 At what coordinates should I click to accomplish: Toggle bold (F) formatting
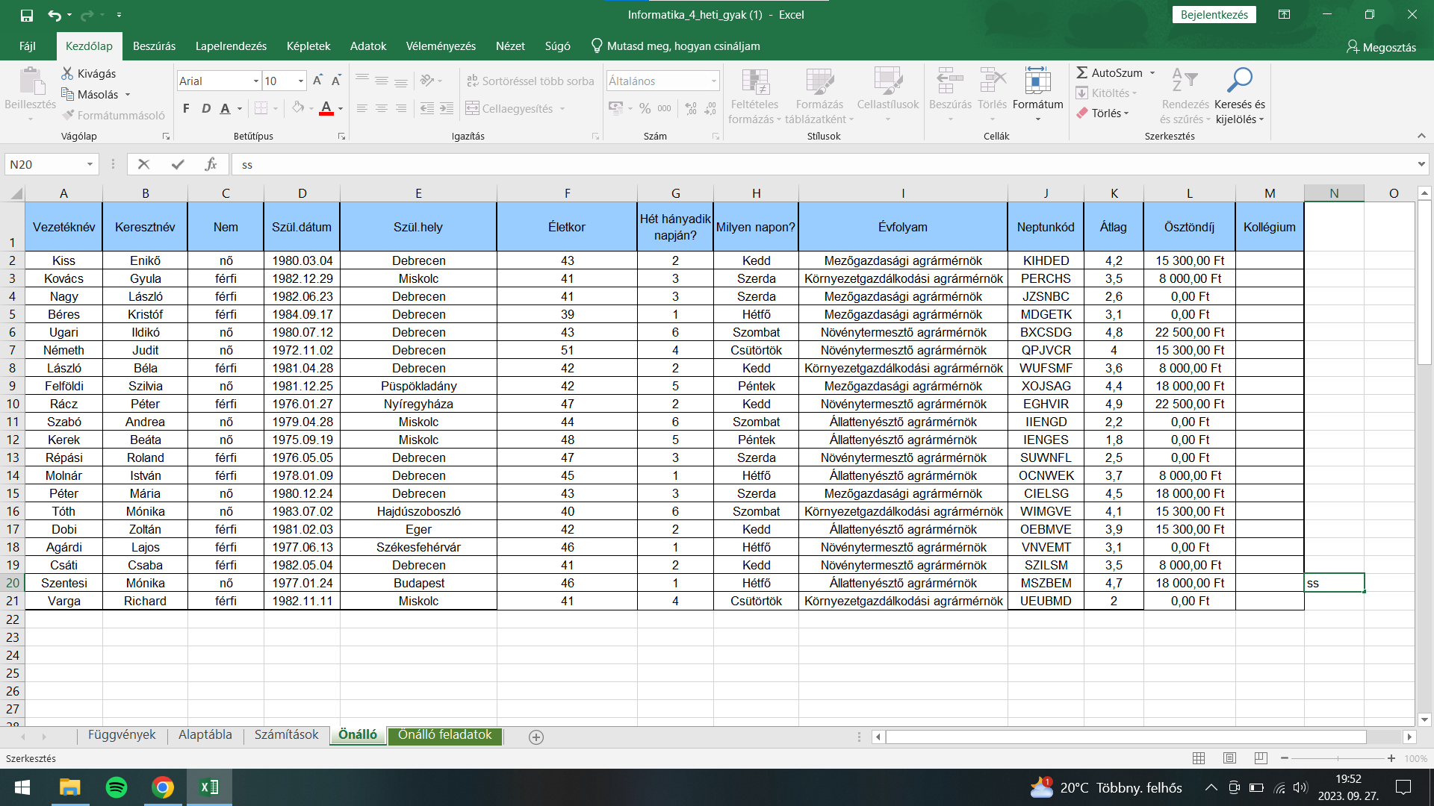click(x=186, y=109)
